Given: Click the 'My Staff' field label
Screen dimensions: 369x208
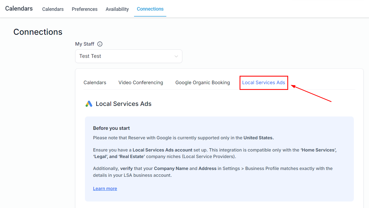Looking at the screenshot, I should pos(85,44).
